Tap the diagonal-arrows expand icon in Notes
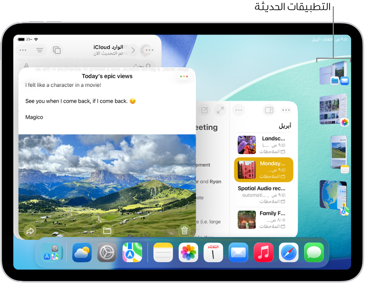Image resolution: width=365 pixels, height=283 pixels. point(220,110)
